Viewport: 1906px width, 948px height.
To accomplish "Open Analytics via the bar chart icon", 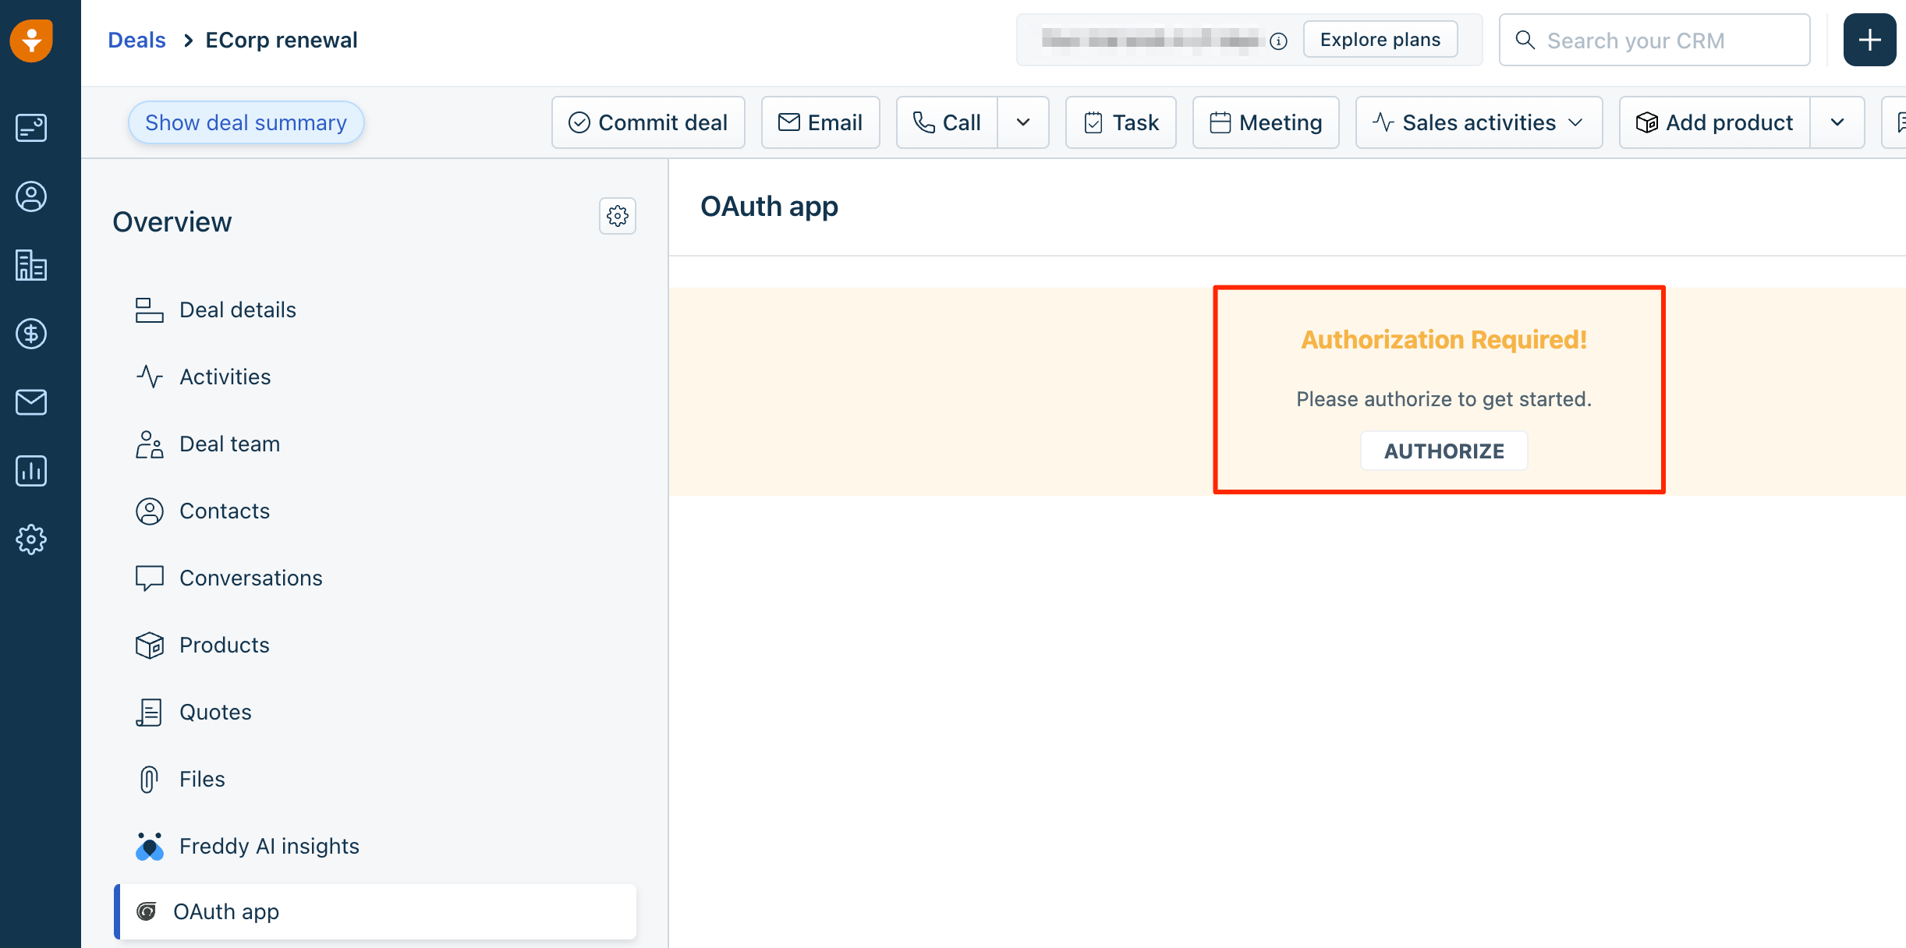I will (x=30, y=470).
